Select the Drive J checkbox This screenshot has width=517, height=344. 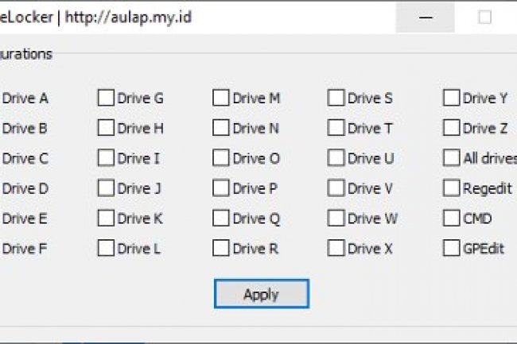click(106, 188)
